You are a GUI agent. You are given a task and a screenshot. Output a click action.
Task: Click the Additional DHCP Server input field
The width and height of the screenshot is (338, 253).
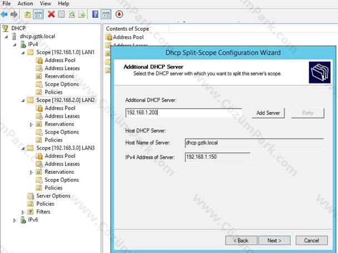point(187,113)
